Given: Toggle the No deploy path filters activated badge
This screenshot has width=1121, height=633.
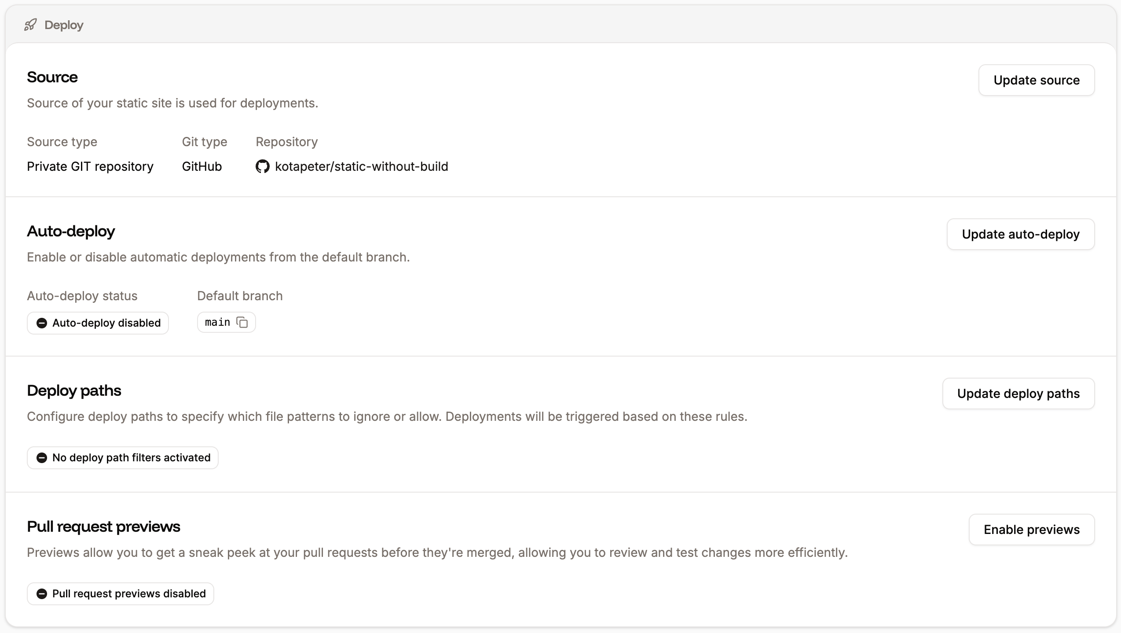Looking at the screenshot, I should tap(122, 458).
